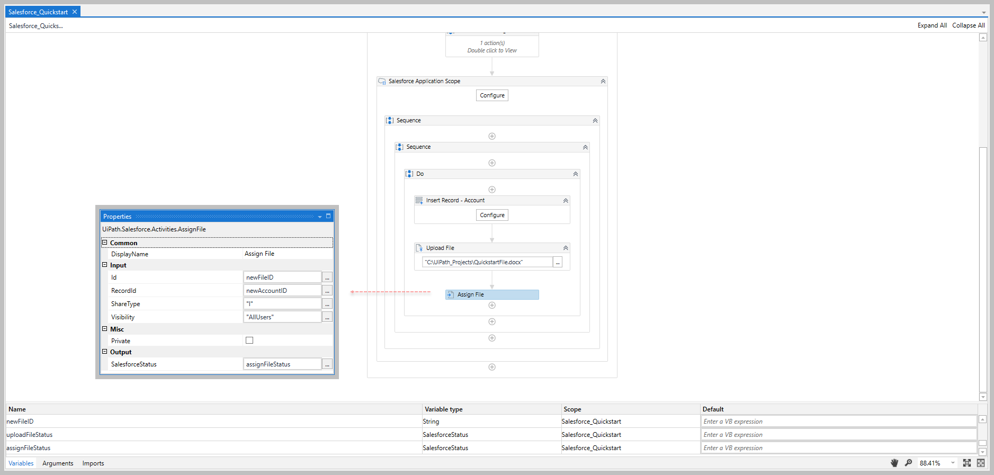
Task: Collapse the Input properties section
Action: click(104, 265)
